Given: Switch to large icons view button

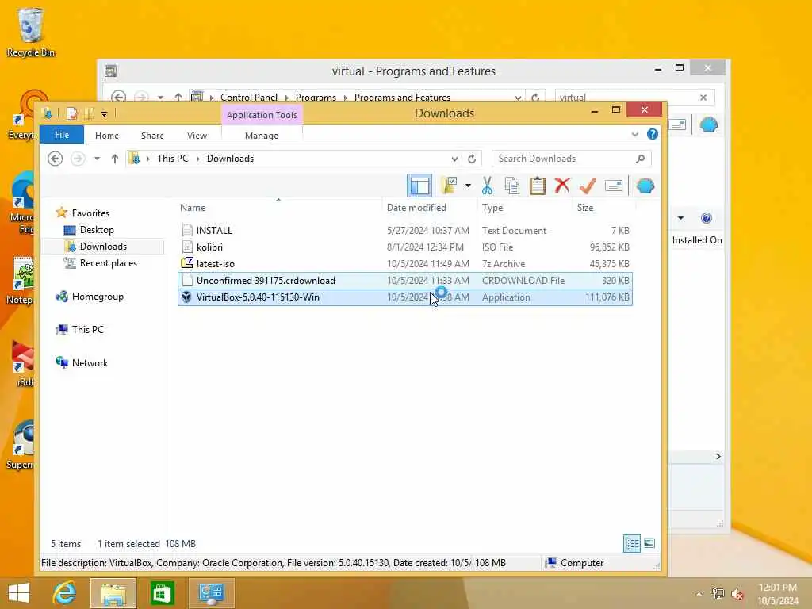Looking at the screenshot, I should tap(649, 544).
